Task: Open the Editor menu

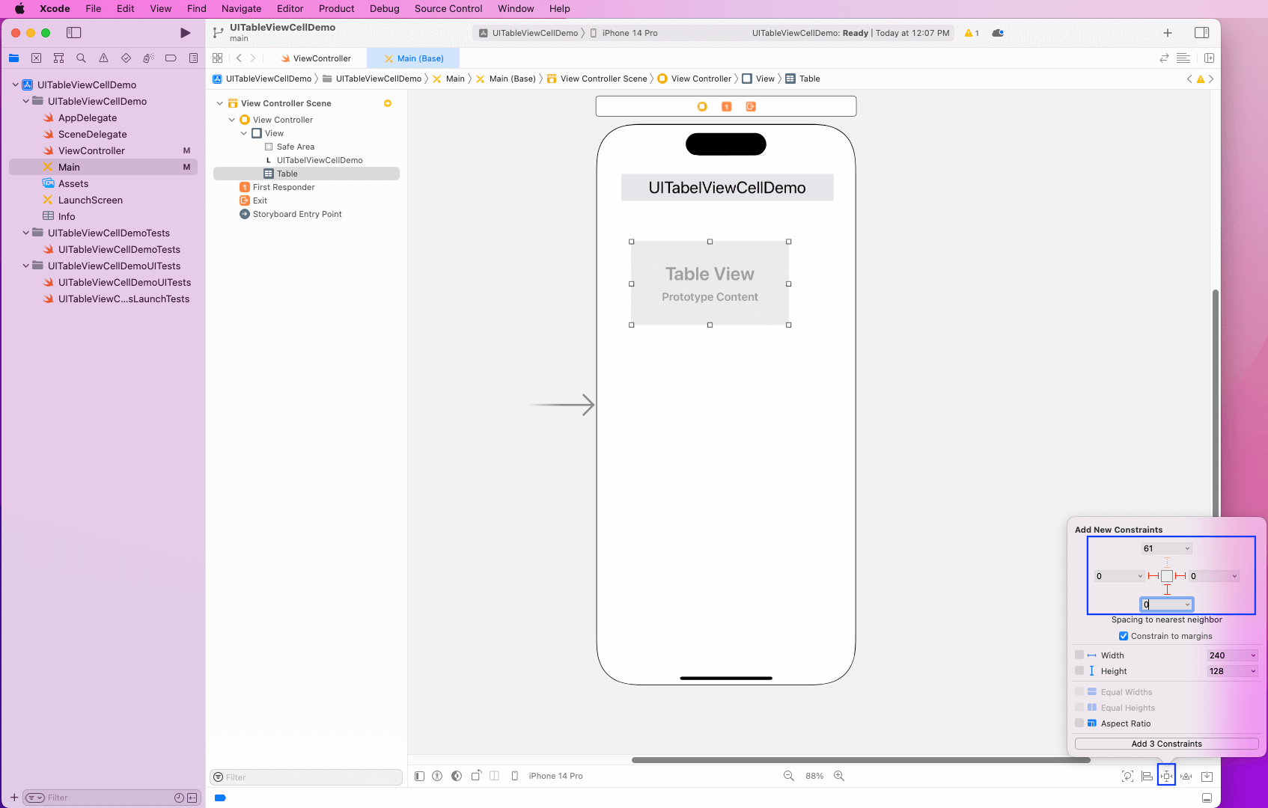Action: 290,8
